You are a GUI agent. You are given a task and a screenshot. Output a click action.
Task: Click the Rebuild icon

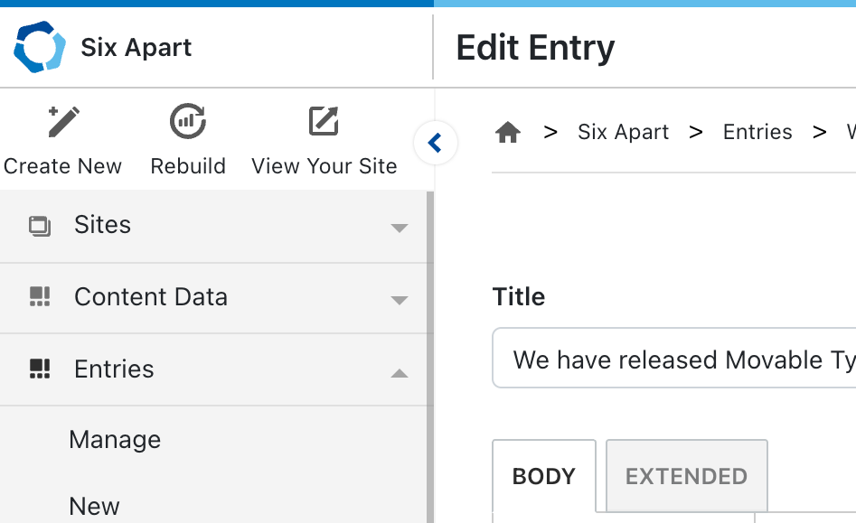point(188,121)
